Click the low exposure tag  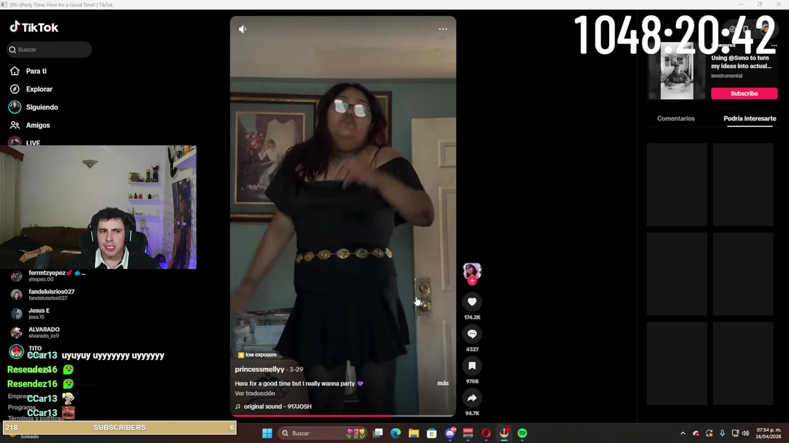[x=258, y=355]
